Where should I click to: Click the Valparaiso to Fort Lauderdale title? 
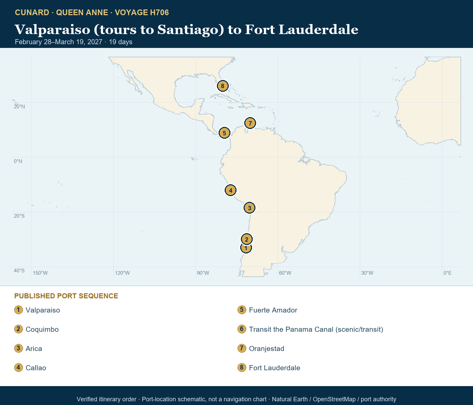coord(186,30)
